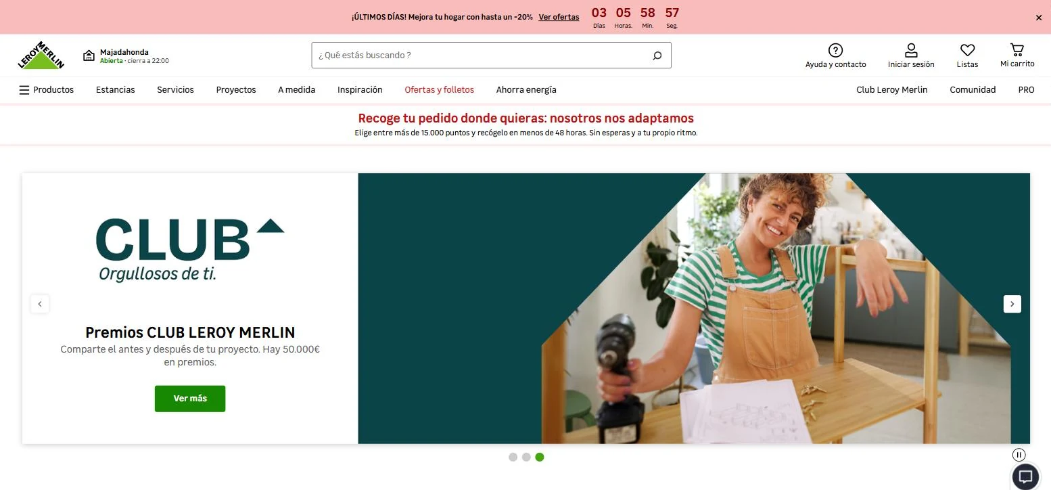
Task: Open the Comunidad link
Action: [973, 89]
